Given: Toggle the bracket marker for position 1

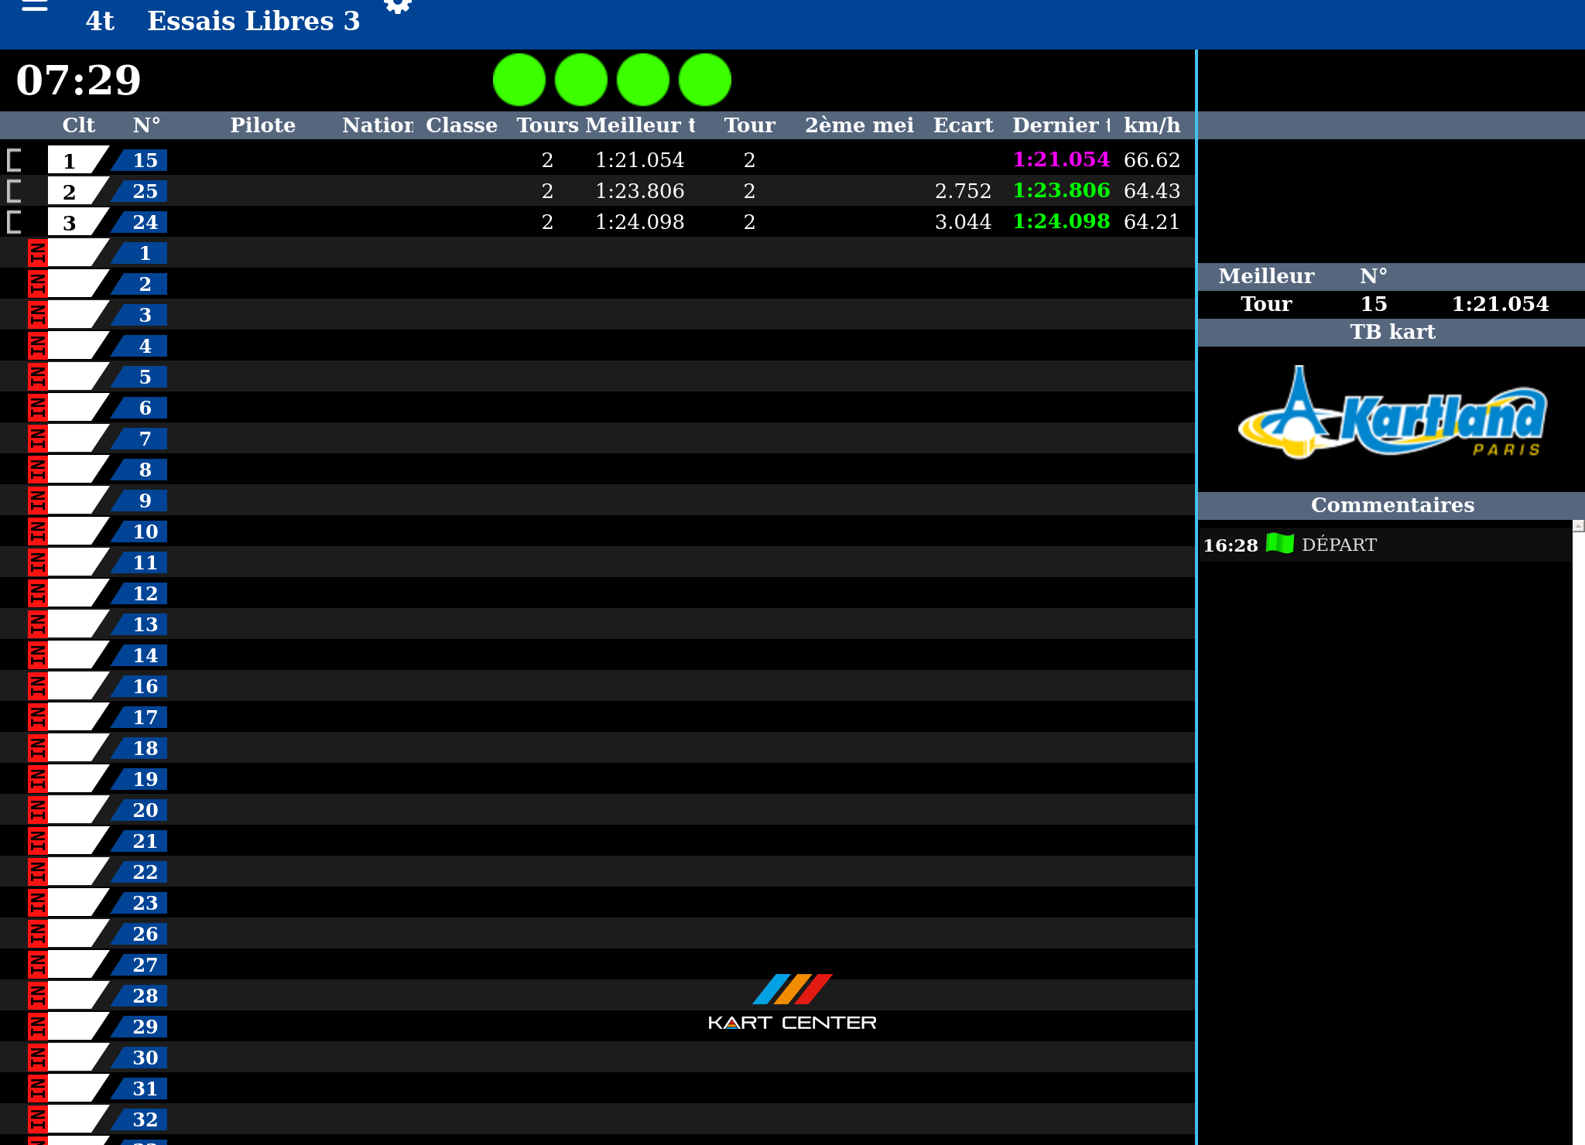Looking at the screenshot, I should pyautogui.click(x=14, y=160).
